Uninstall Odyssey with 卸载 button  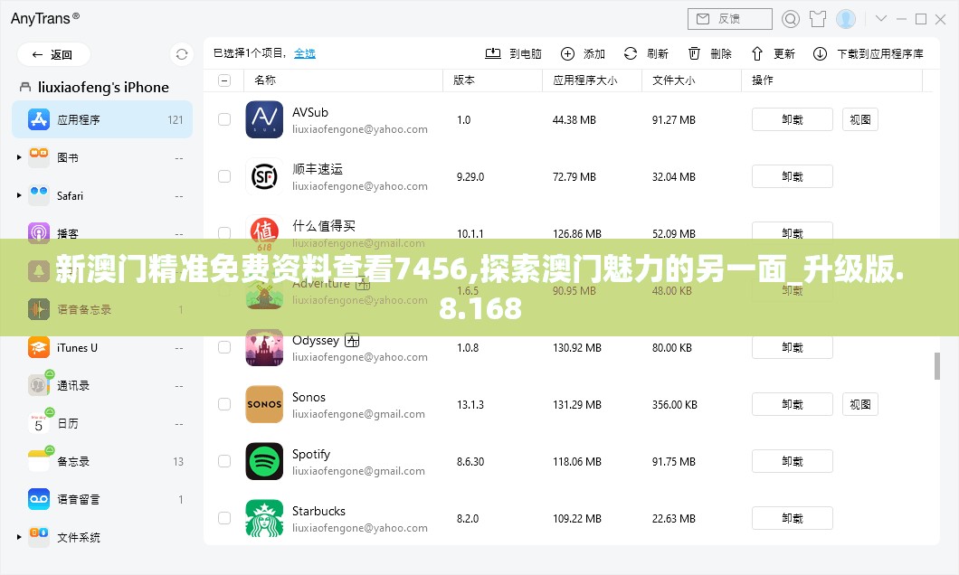point(792,347)
